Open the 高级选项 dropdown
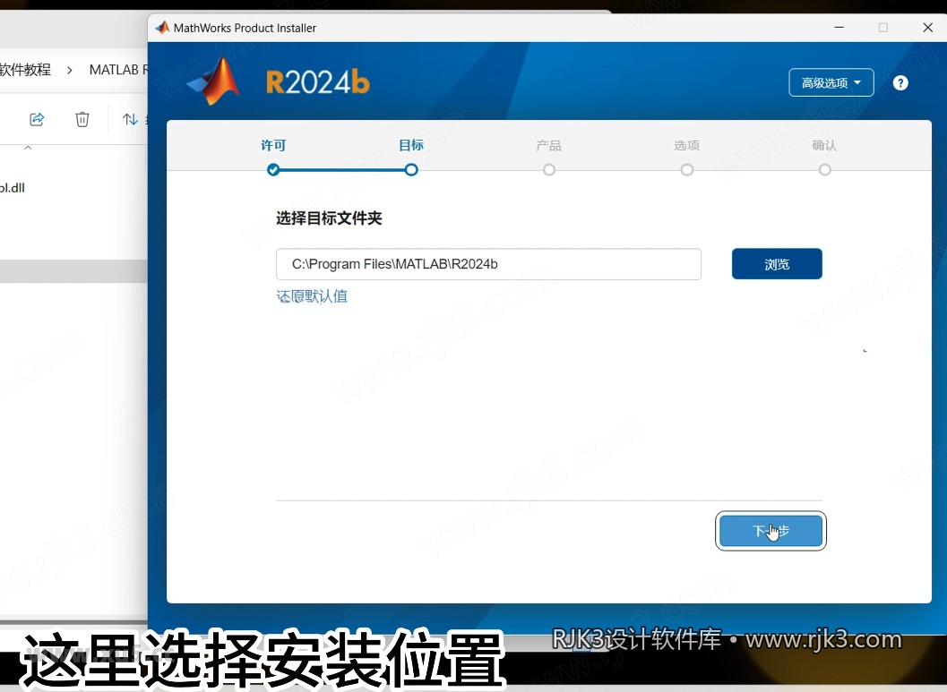This screenshot has height=692, width=947. coord(831,82)
